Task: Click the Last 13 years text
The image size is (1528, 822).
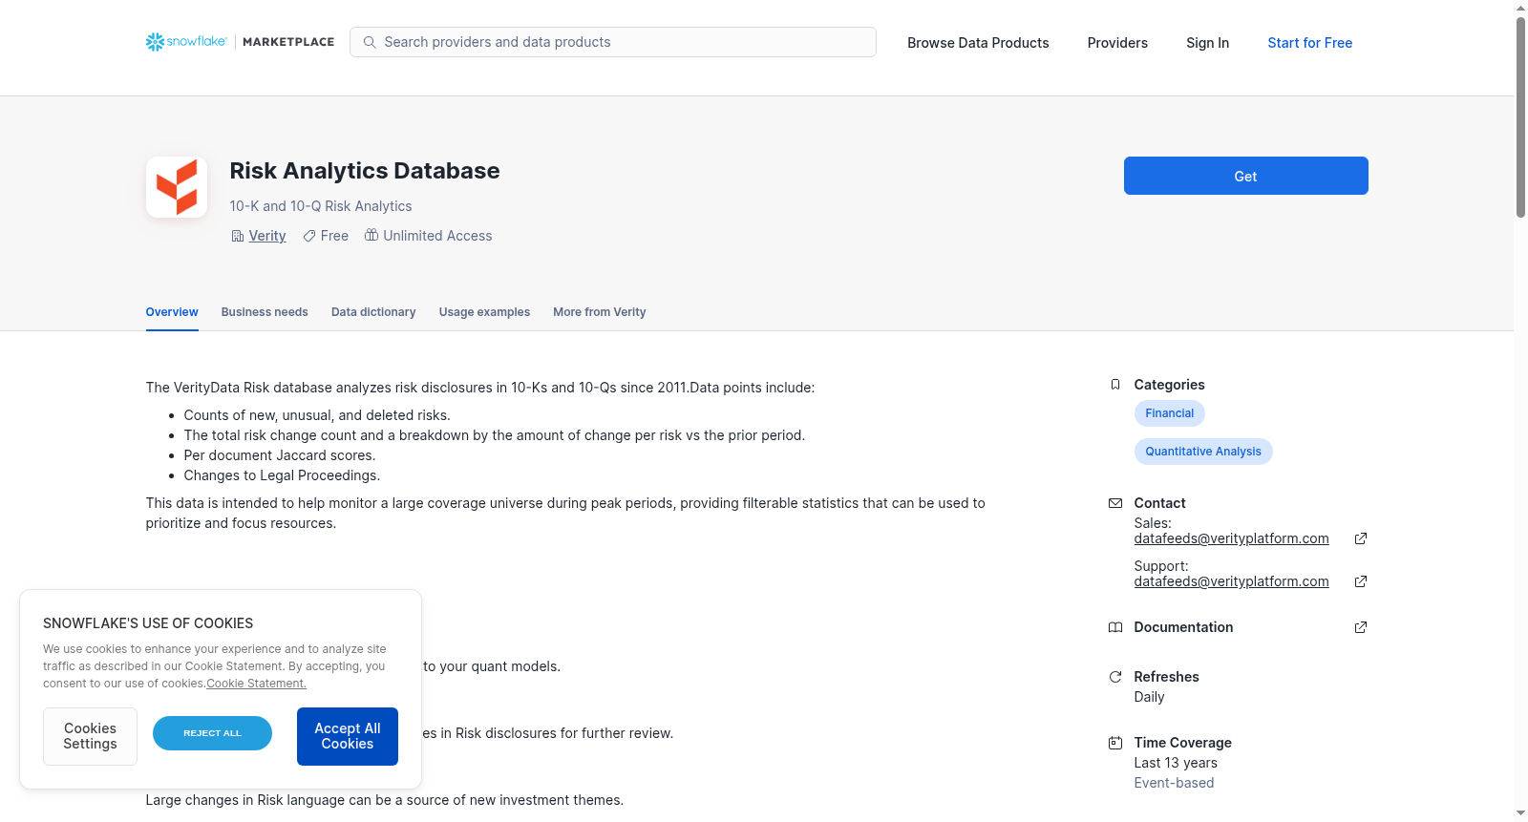Action: (x=1176, y=763)
